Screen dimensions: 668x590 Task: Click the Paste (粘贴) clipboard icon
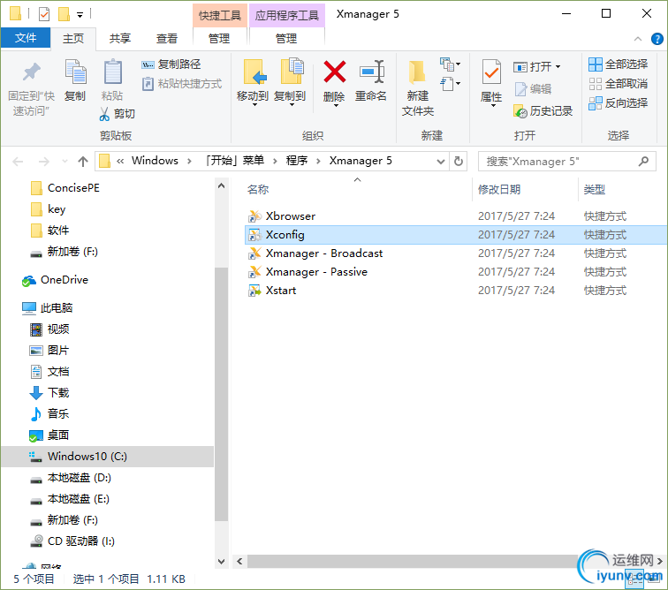pyautogui.click(x=112, y=72)
